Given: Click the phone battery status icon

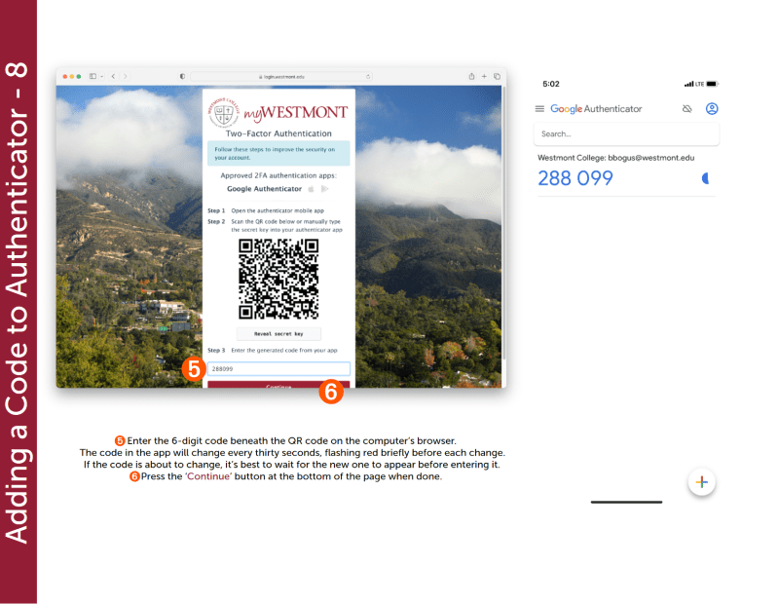Looking at the screenshot, I should point(713,84).
